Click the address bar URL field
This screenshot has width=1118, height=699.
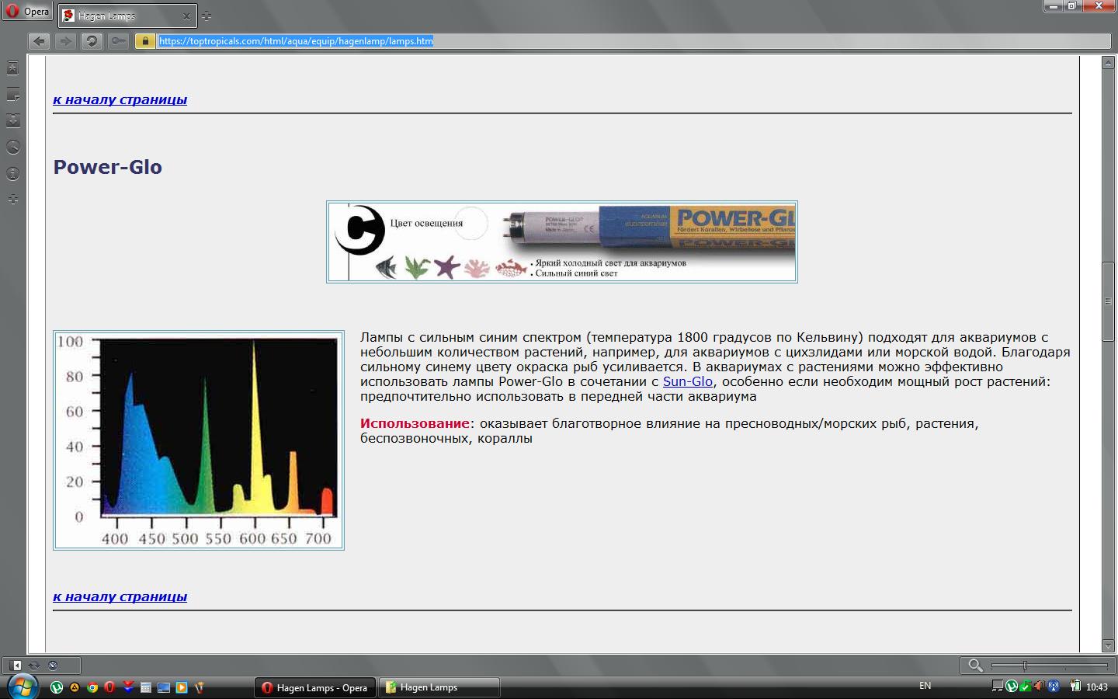543,41
